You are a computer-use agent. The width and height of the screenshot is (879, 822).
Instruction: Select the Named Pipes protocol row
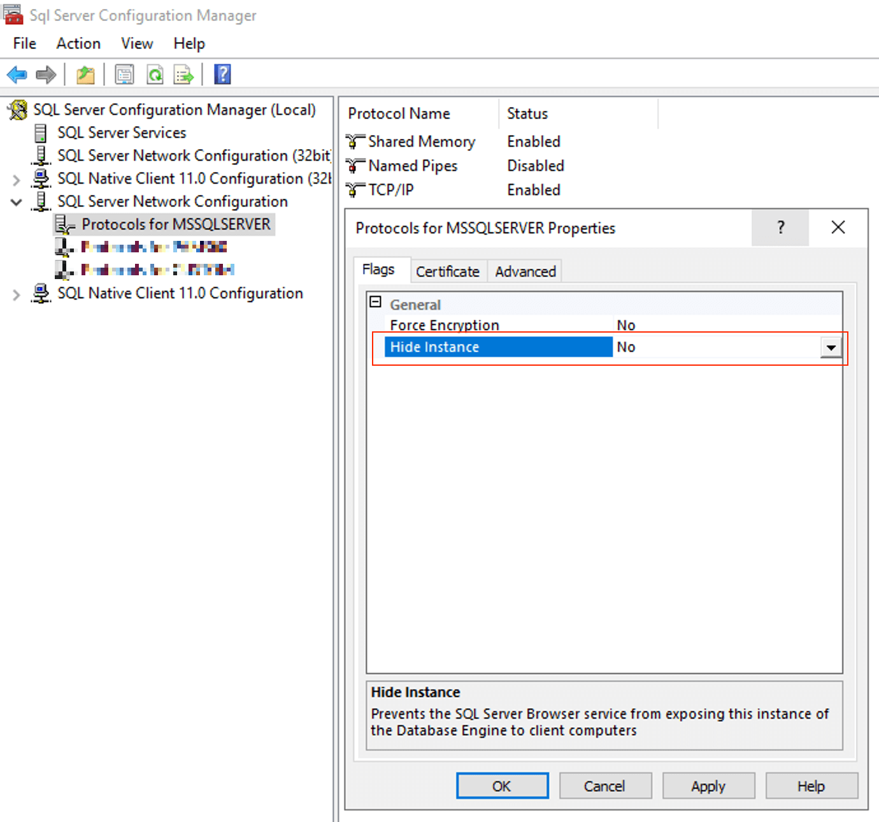click(413, 166)
